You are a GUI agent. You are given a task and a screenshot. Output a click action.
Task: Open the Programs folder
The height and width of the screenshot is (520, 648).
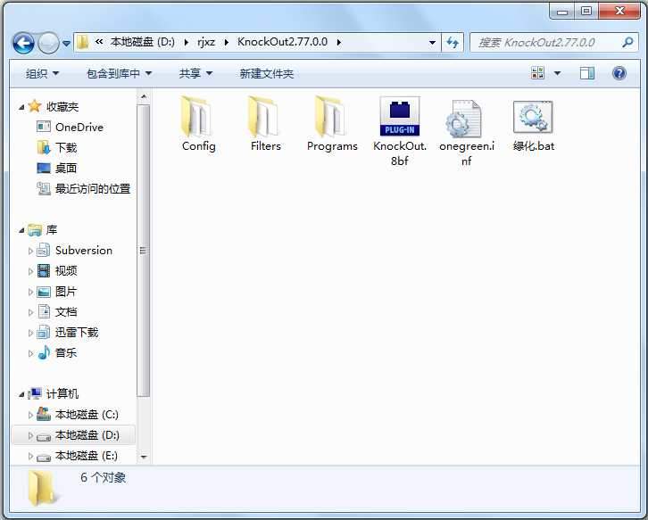331,123
